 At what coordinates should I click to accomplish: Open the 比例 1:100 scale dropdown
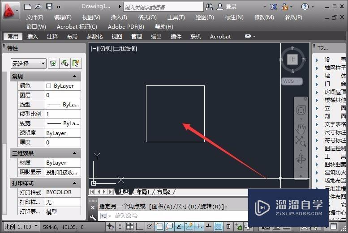pos(21,227)
